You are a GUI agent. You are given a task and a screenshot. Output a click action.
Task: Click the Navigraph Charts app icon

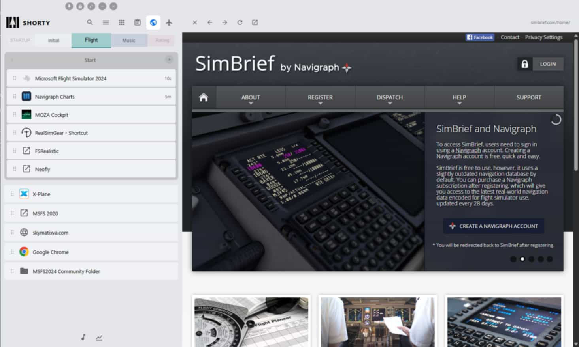point(26,96)
